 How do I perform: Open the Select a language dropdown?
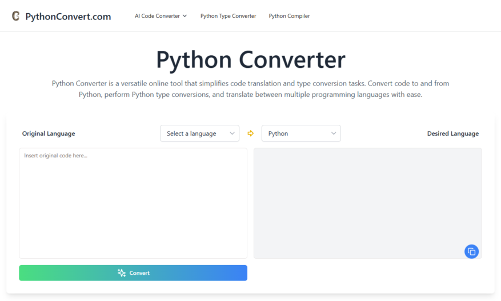point(200,133)
